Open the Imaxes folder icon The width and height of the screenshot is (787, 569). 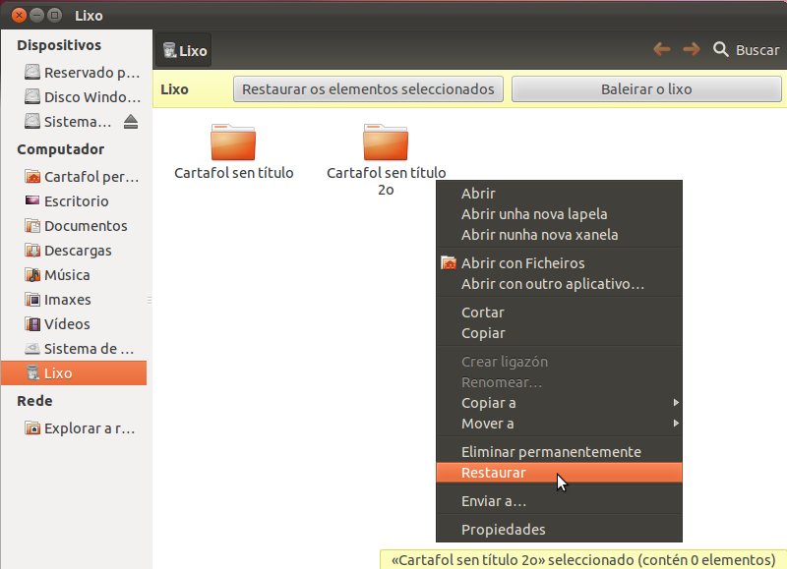[32, 300]
